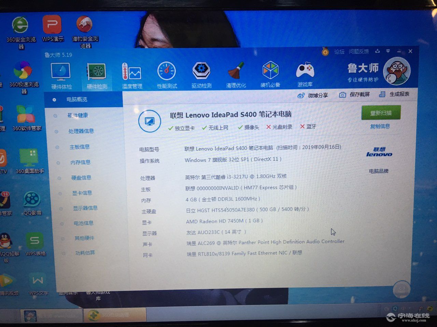The width and height of the screenshot is (437, 327).
Task: Click the 光盘刻录 feature indicator
Action: [x=279, y=127]
